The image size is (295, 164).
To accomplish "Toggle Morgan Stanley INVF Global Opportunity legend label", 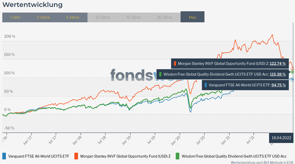I will pyautogui.click(x=125, y=156).
